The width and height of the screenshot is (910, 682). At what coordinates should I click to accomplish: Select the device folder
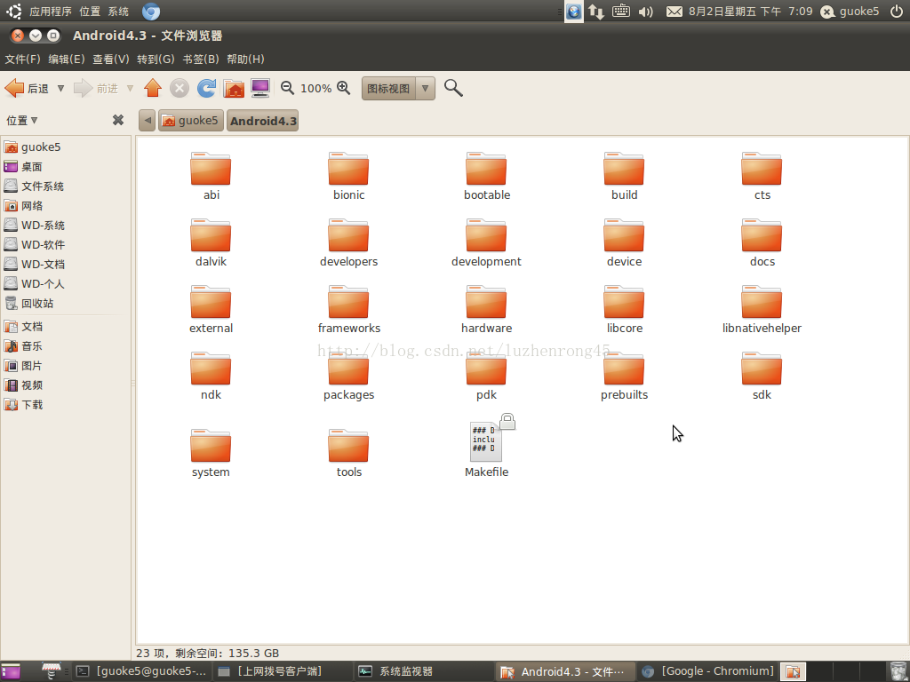(x=624, y=243)
